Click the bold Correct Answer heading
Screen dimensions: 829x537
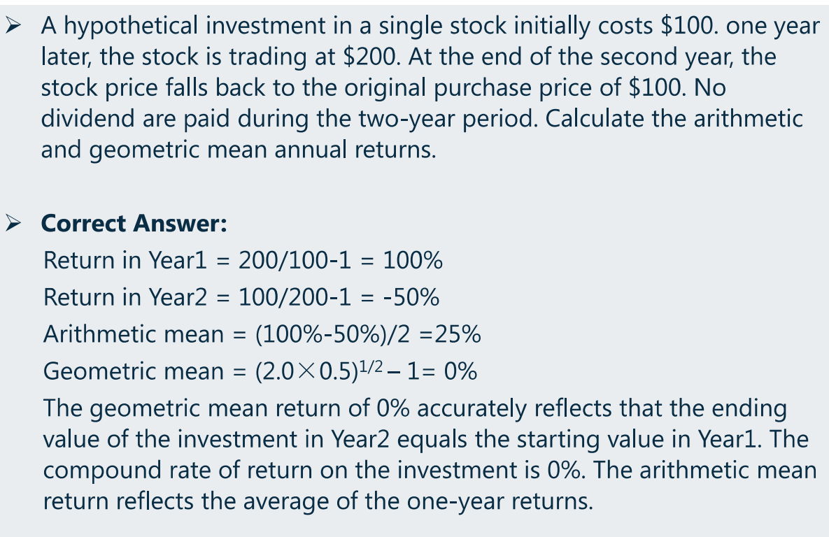coord(134,224)
